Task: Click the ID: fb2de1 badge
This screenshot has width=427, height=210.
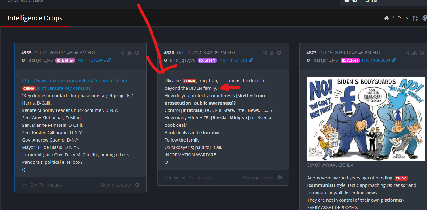Action: click(350, 60)
